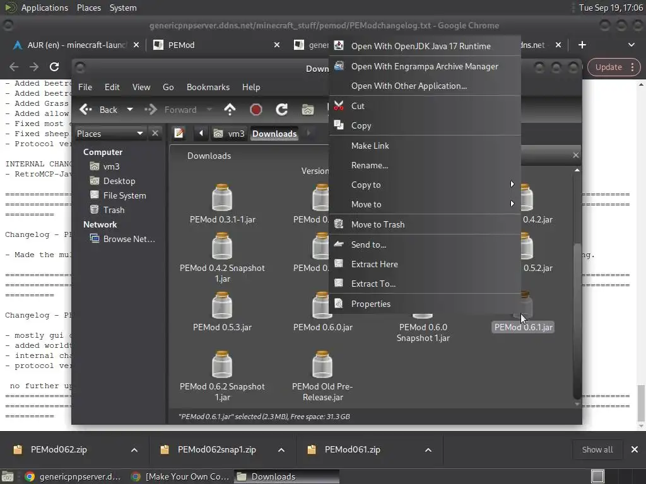Open the View menu
Viewport: 646px width, 484px height.
[x=141, y=87]
